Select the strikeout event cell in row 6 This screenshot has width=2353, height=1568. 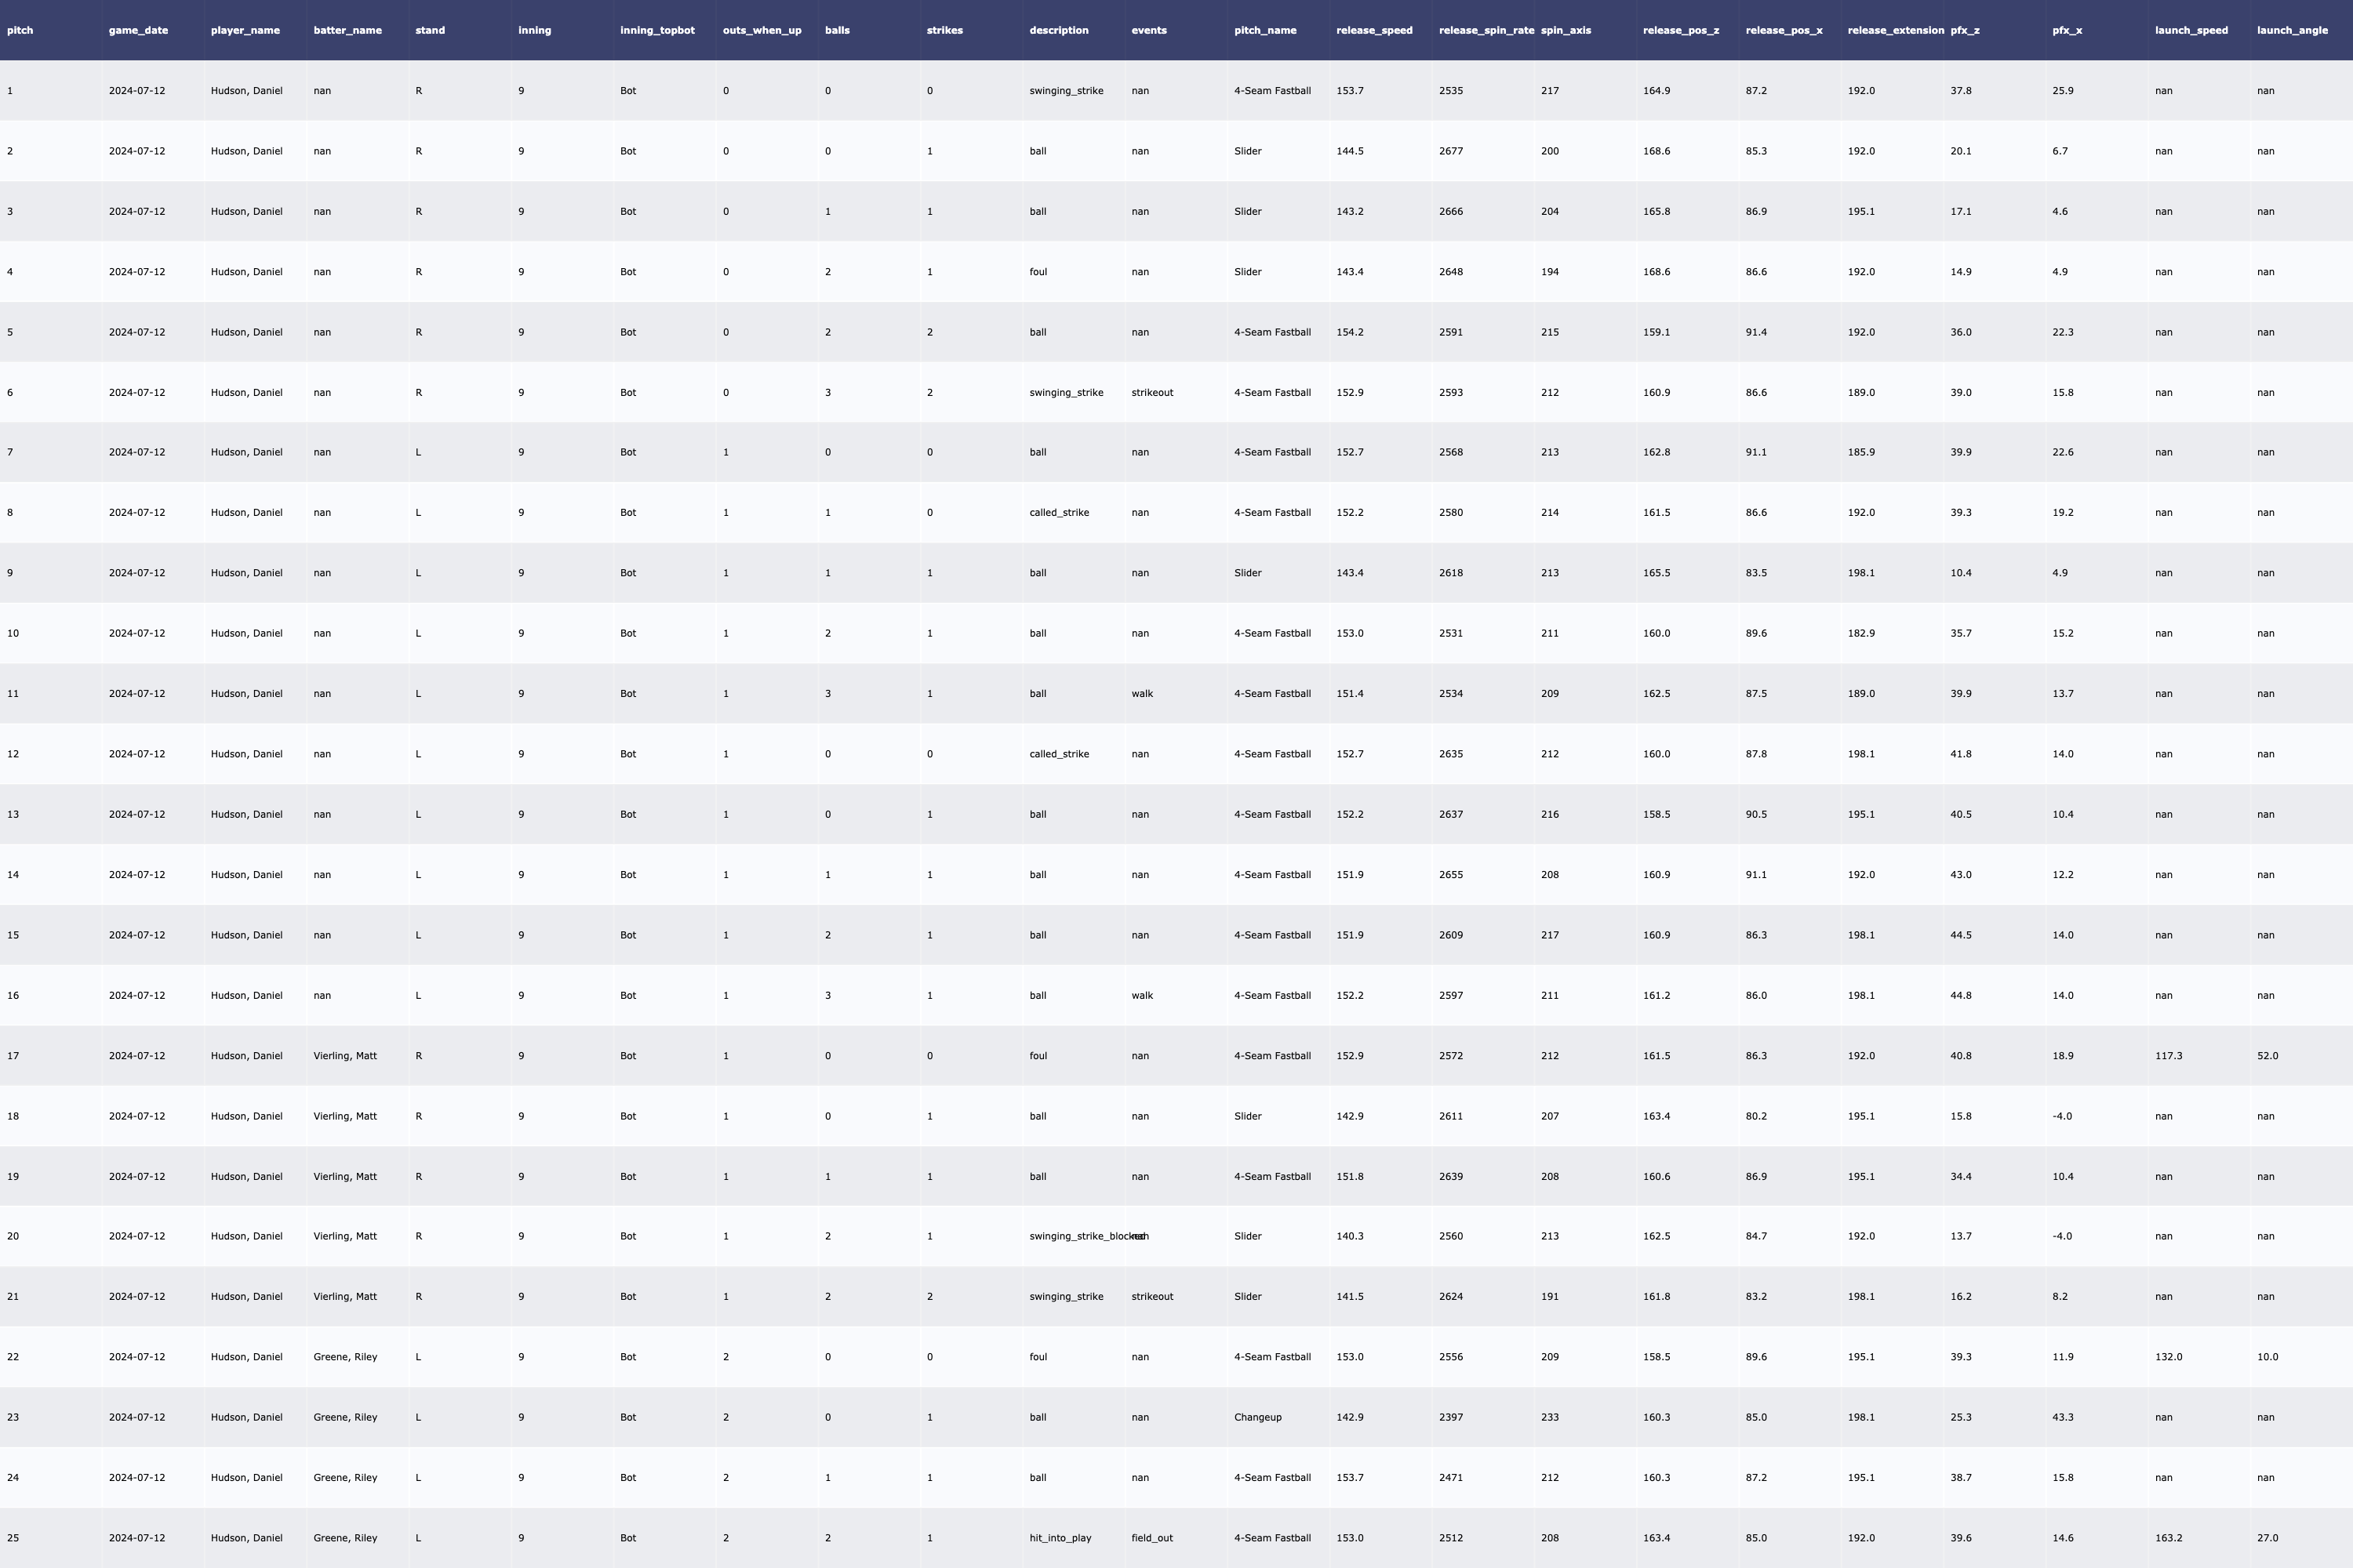(1151, 392)
